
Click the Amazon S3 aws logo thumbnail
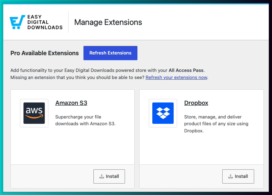[x=34, y=113]
